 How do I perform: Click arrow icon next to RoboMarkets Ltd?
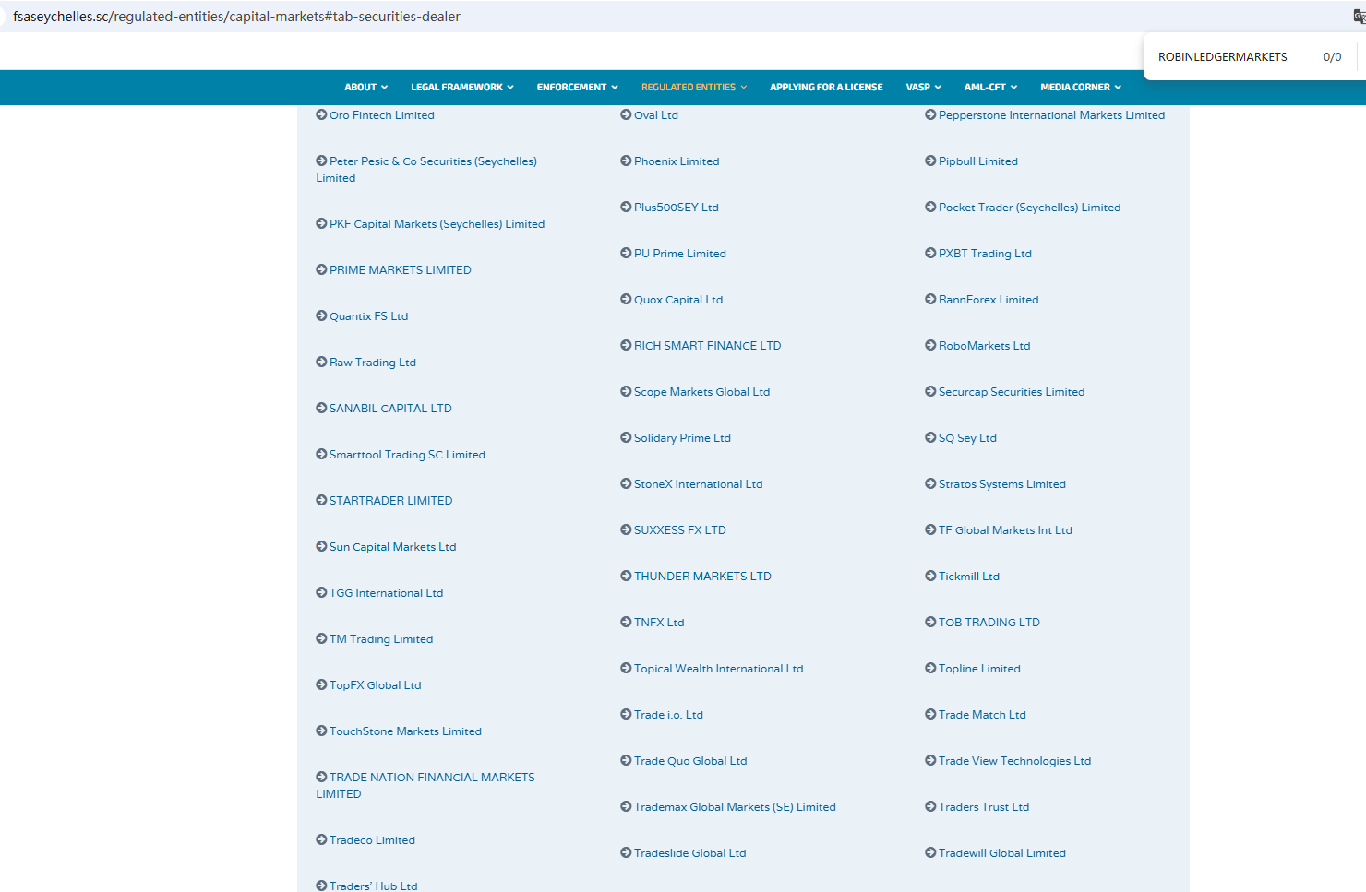(930, 346)
